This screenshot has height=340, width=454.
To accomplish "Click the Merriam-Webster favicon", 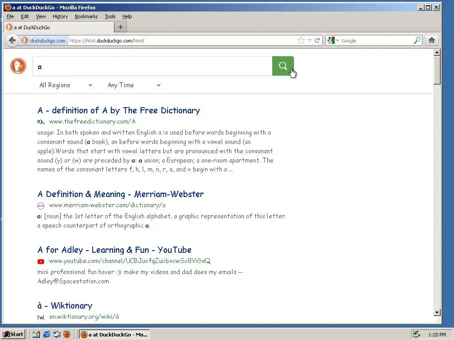I will click(x=41, y=205).
